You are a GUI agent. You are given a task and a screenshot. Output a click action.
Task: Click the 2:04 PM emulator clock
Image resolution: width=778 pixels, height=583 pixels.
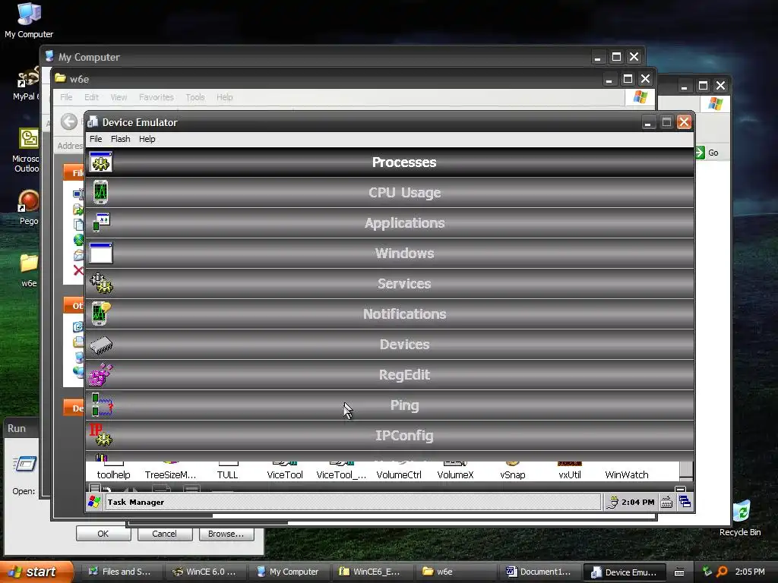click(637, 502)
